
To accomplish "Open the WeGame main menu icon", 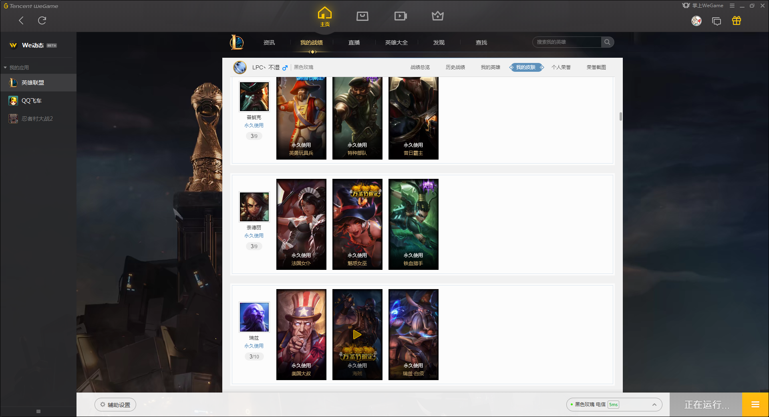I will [x=732, y=6].
